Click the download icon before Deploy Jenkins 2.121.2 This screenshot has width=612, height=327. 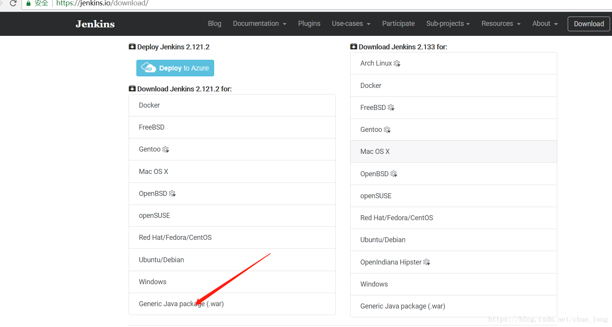coord(132,47)
